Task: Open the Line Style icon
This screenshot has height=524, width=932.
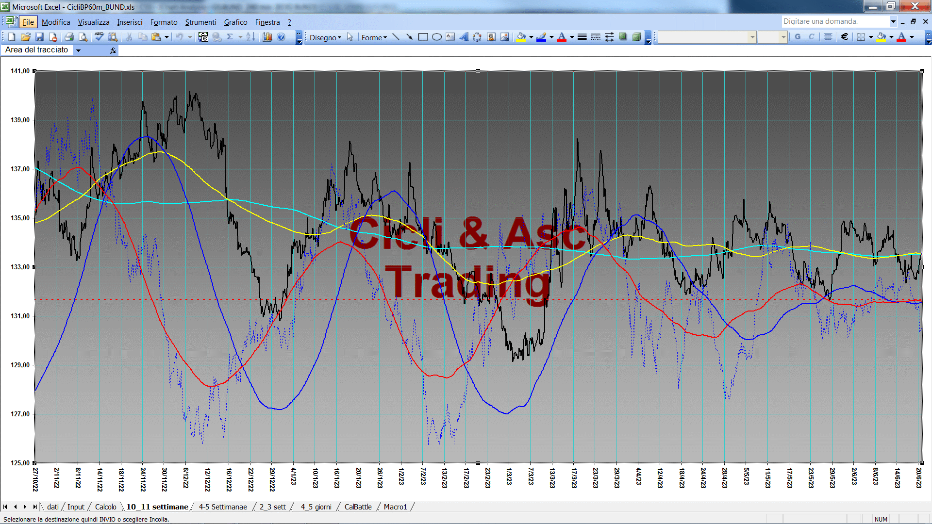Action: 582,37
